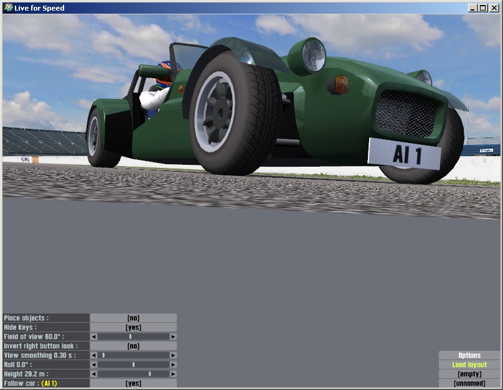Toggle Invert right button look [no]

click(x=133, y=346)
